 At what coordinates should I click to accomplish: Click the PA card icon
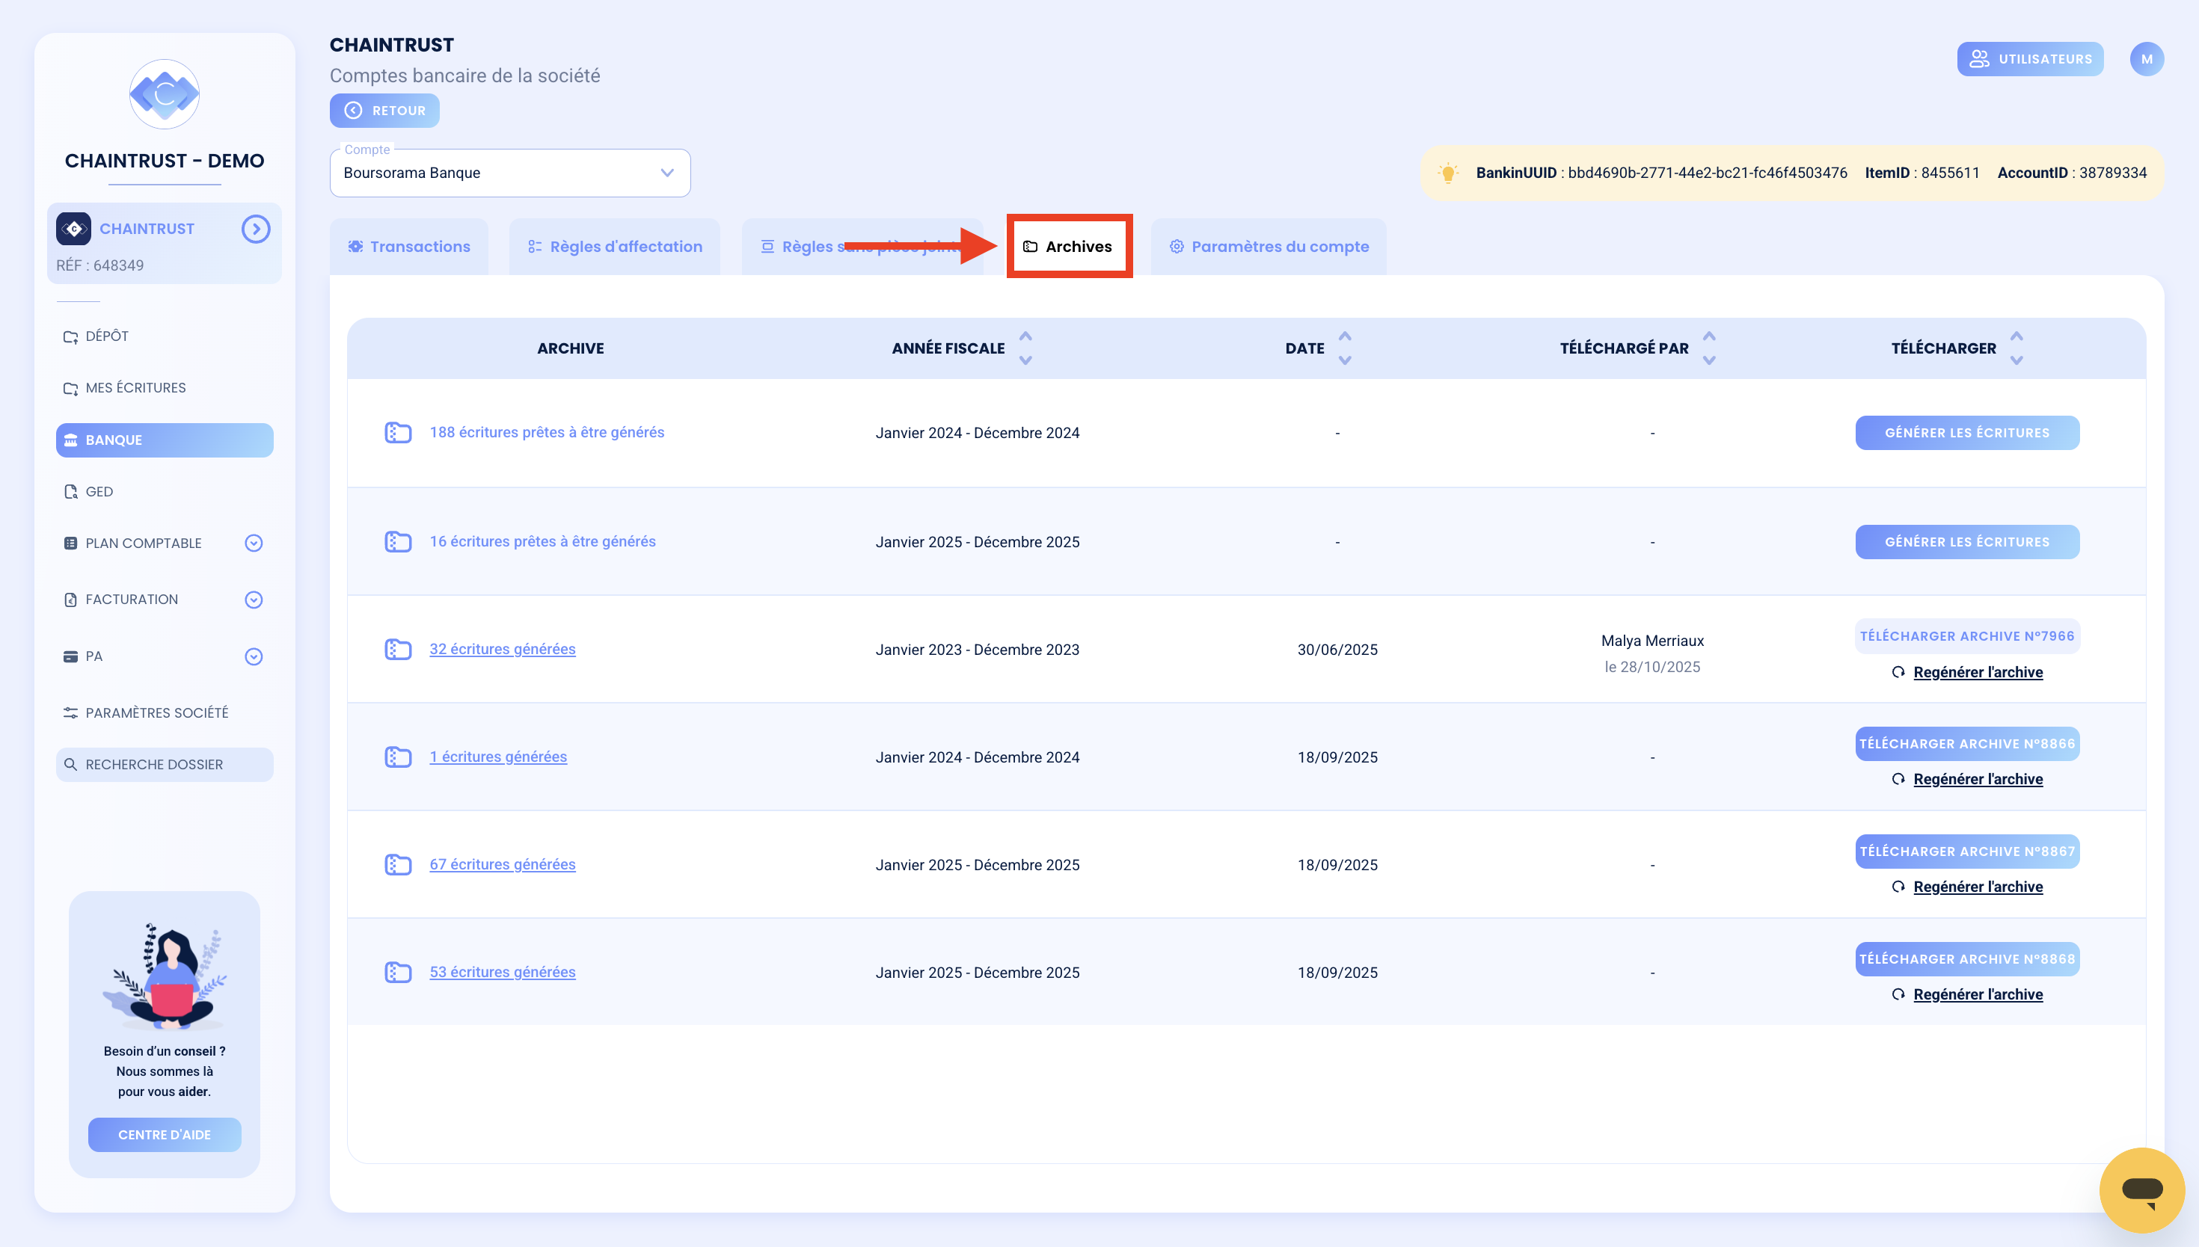pos(70,657)
